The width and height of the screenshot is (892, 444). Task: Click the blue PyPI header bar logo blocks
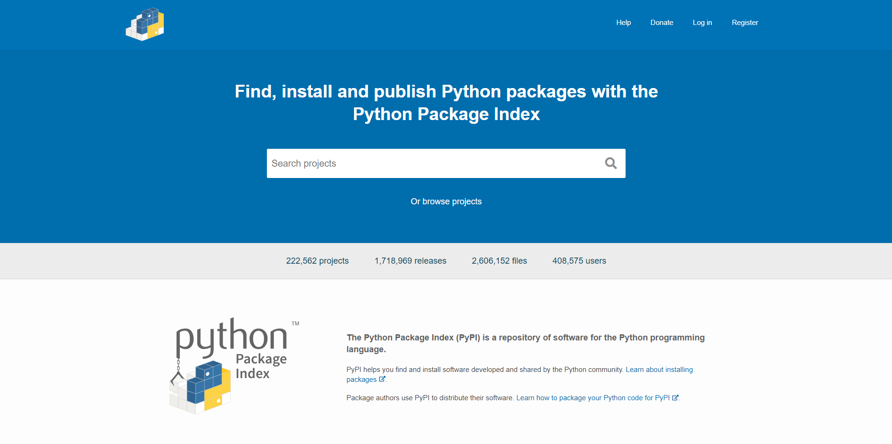click(x=145, y=24)
